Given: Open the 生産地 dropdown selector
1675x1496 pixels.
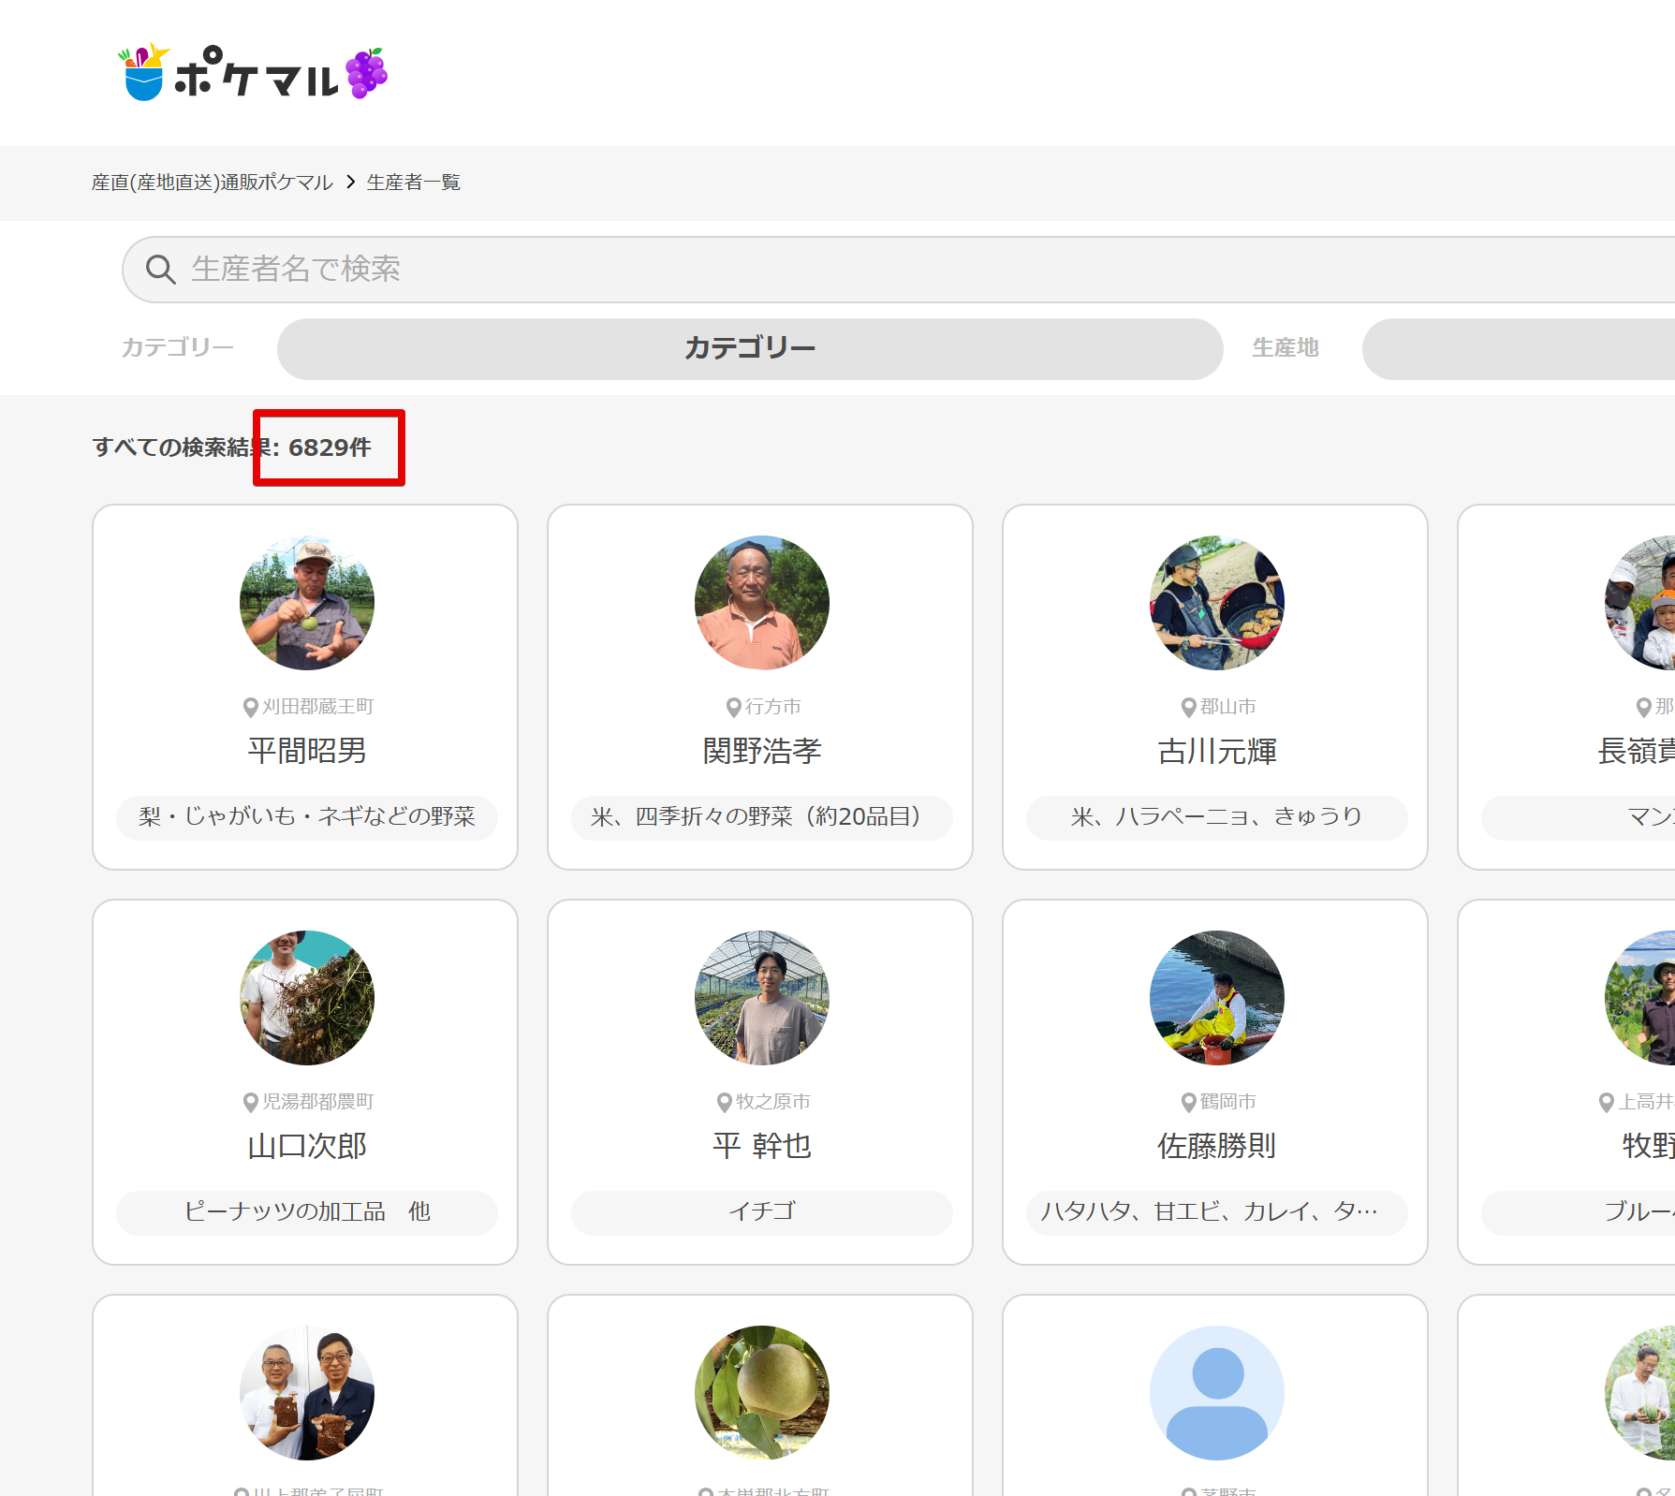Looking at the screenshot, I should tap(1519, 348).
